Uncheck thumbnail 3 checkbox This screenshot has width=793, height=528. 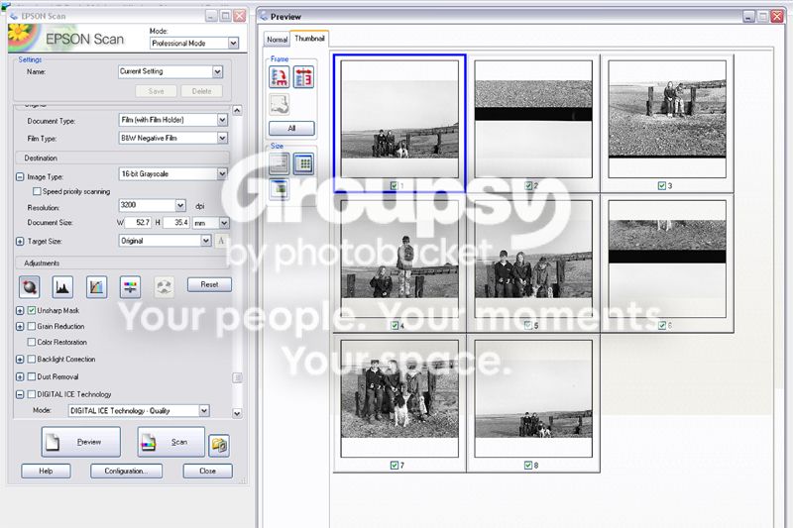661,186
